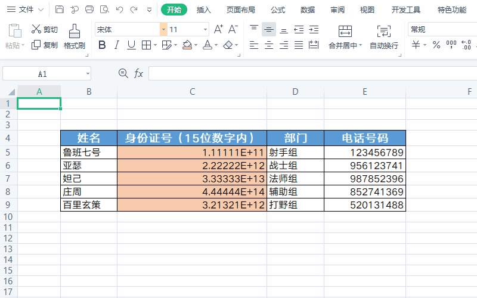
Task: Increase font size with A+ icon
Action: click(218, 29)
